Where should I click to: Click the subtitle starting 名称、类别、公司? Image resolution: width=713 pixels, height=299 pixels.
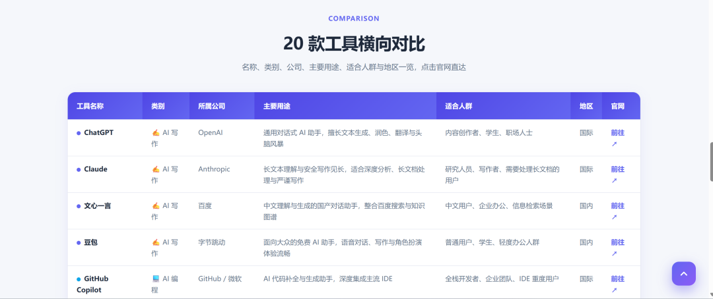[x=354, y=67]
